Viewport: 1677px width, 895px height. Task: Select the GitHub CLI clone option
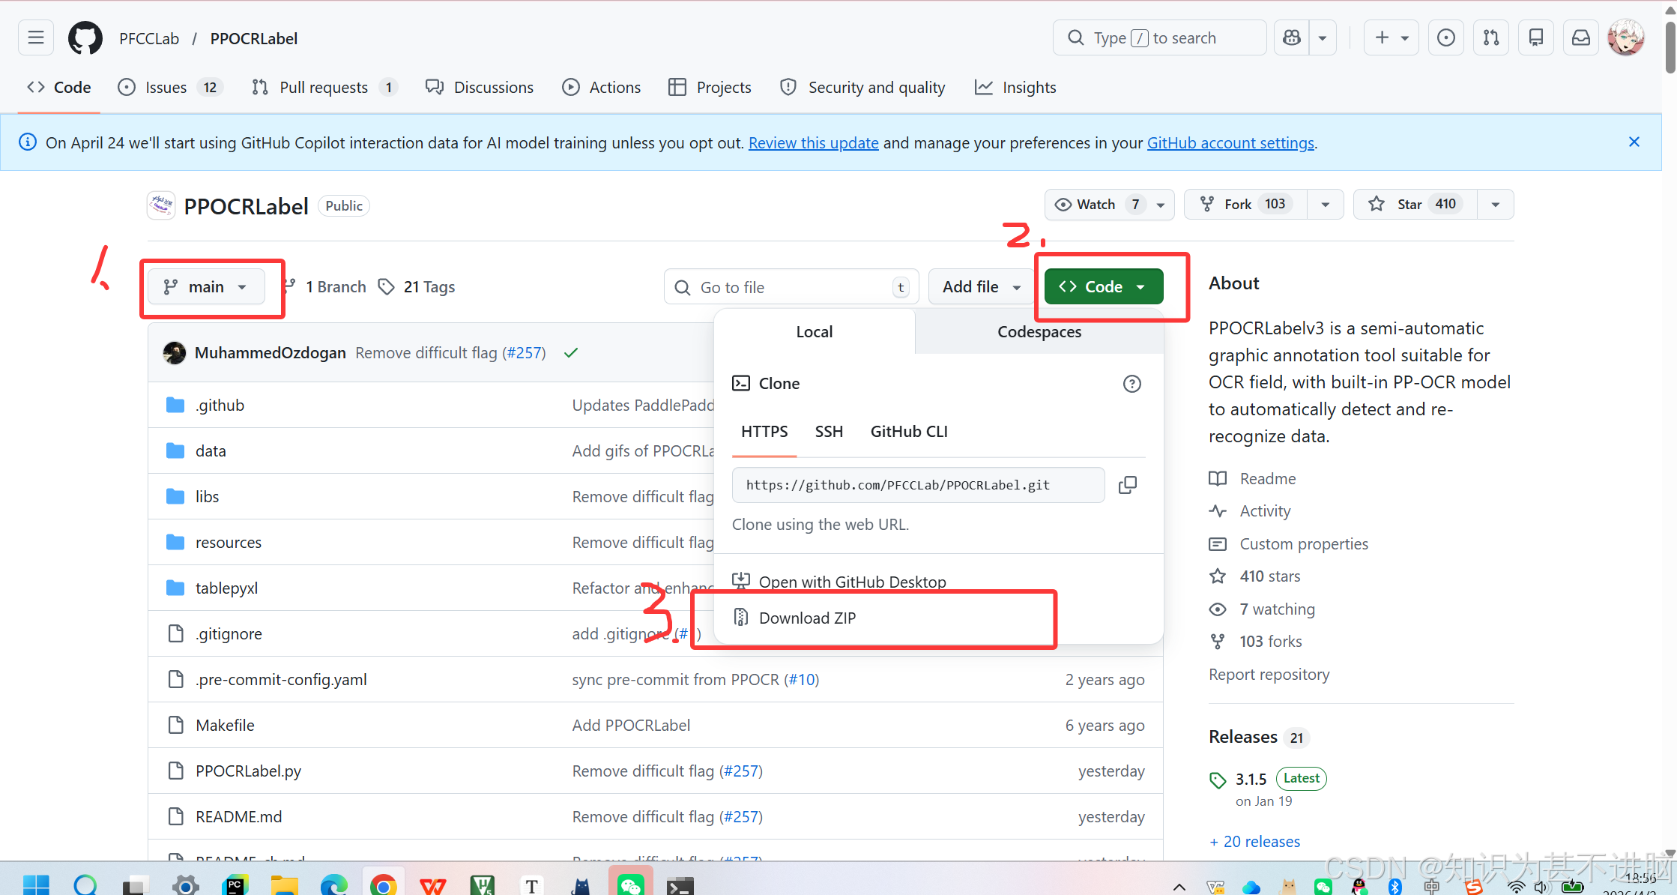[x=909, y=432]
